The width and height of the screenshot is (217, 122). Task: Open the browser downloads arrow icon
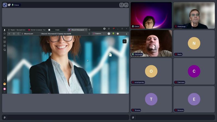(x=126, y=34)
